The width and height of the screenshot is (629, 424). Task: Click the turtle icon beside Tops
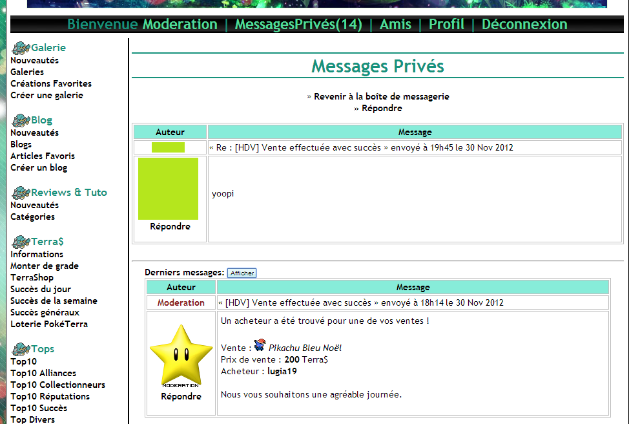click(21, 349)
